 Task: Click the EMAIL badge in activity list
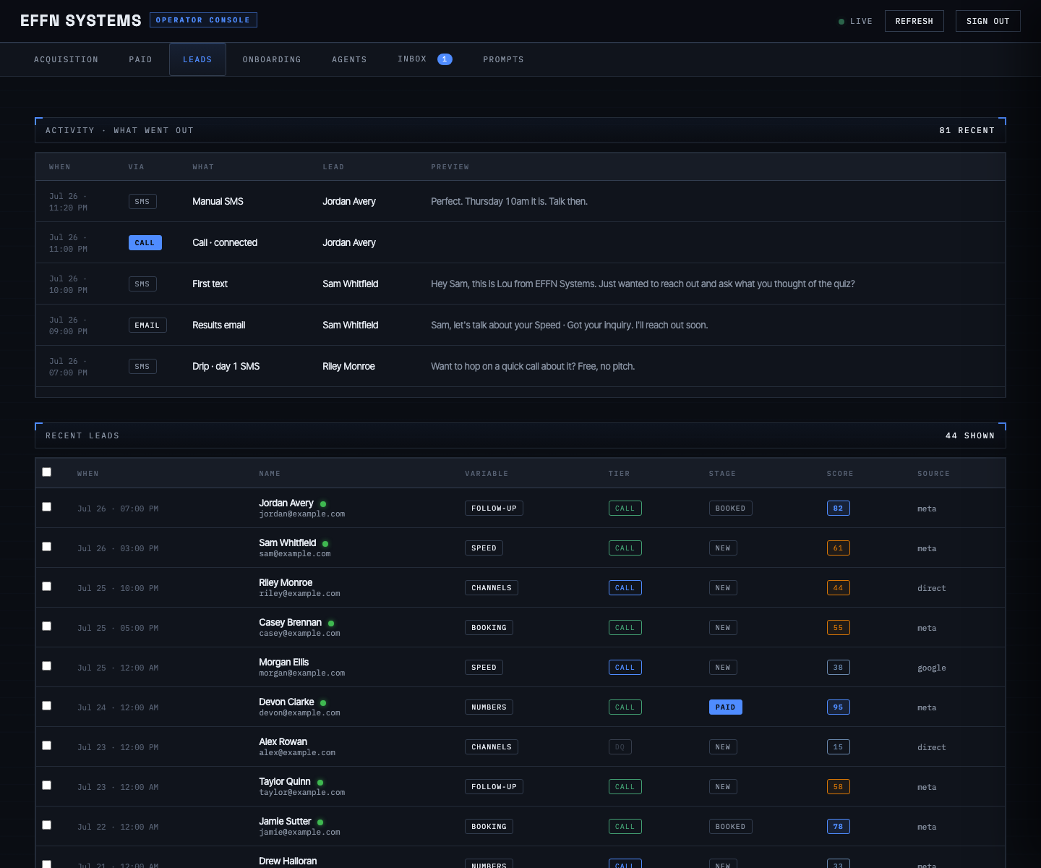click(147, 325)
